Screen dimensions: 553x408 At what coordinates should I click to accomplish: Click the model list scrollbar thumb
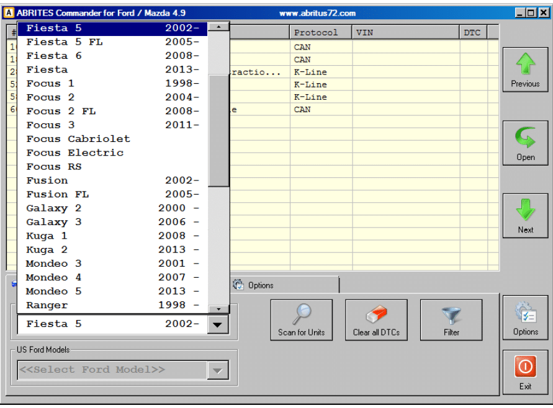(218, 130)
